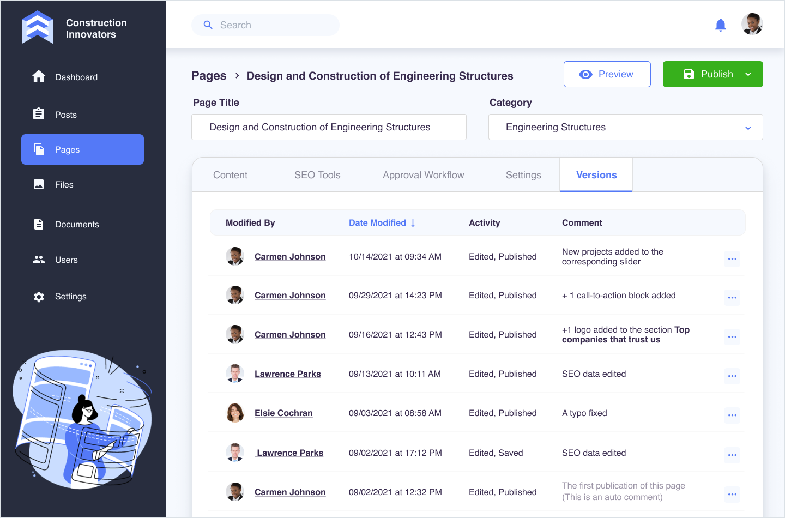785x518 pixels.
Task: Click the Documents file icon in sidebar
Action: tap(39, 224)
